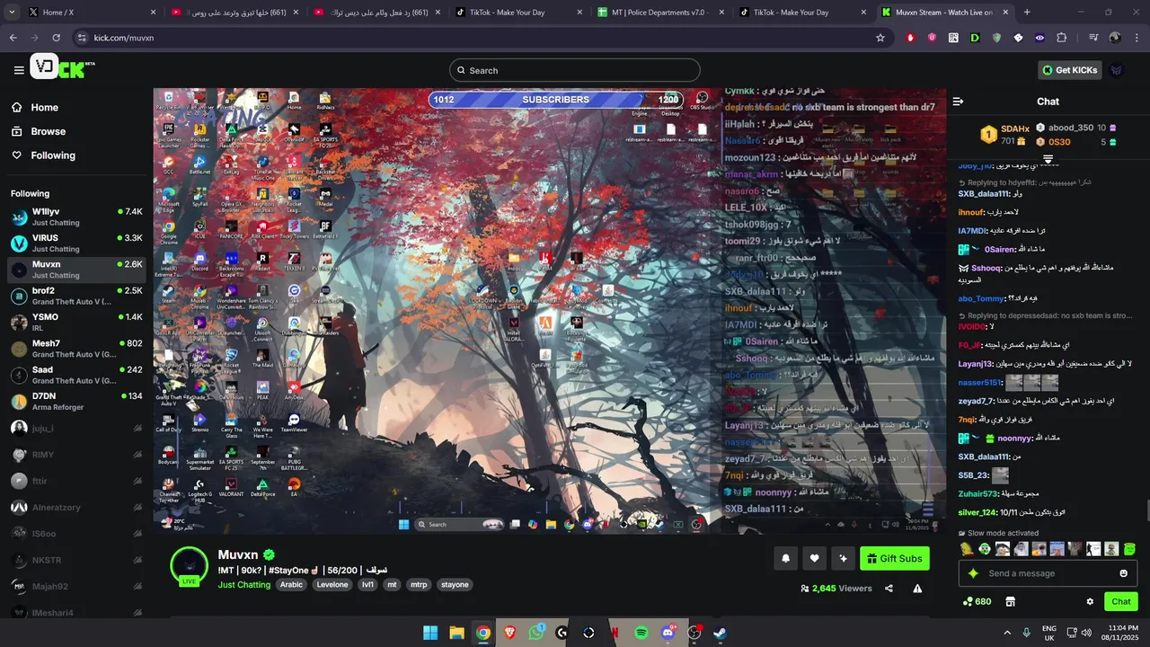Select the Levelone tag
The height and width of the screenshot is (647, 1150).
coord(332,584)
